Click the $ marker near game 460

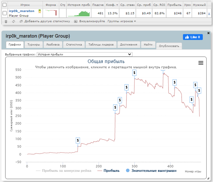coord(191,100)
